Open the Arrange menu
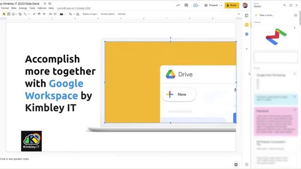301x169 pixels. click(x=23, y=8)
